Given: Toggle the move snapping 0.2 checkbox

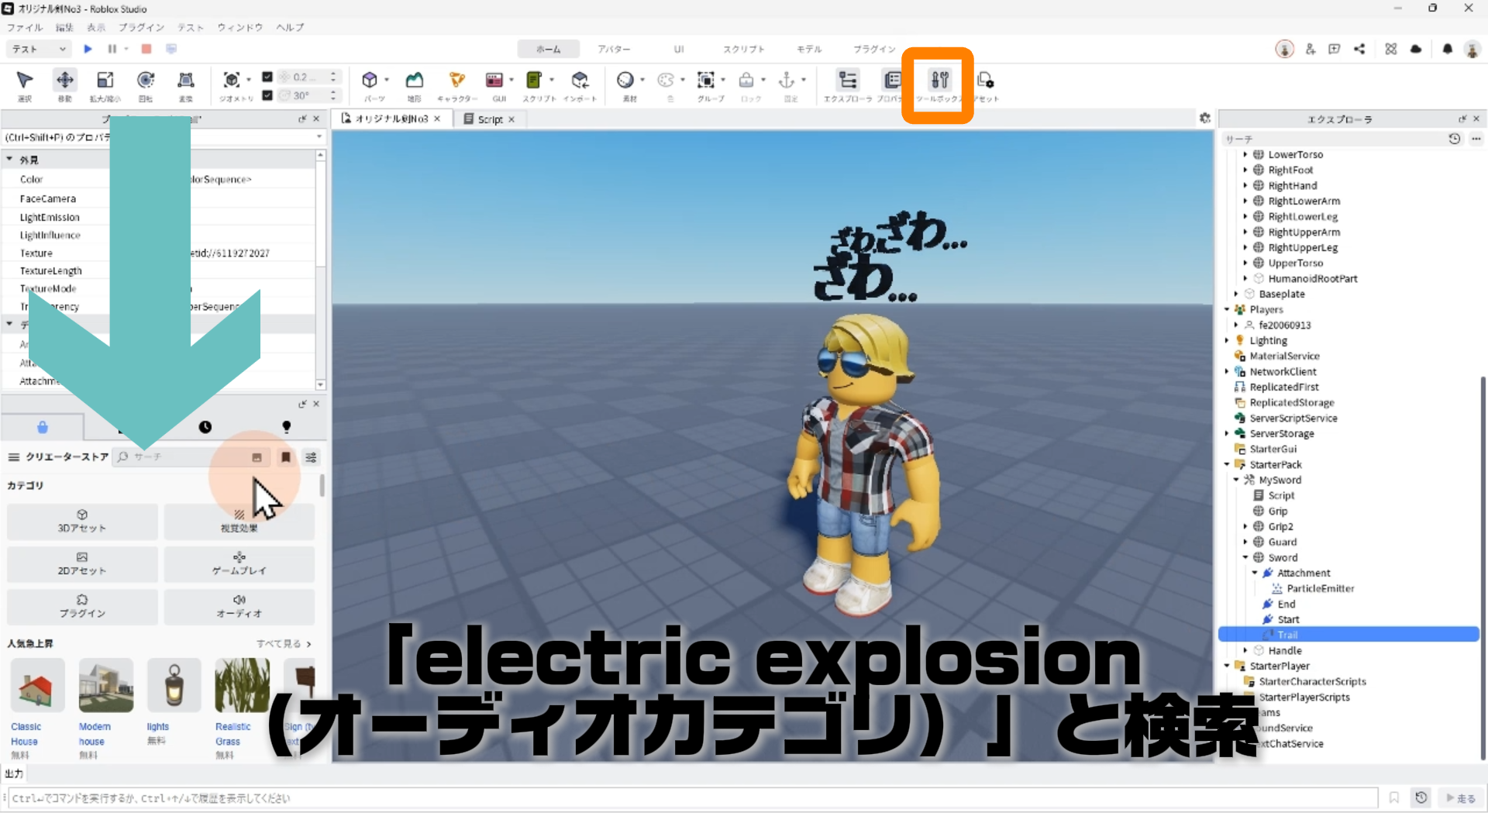Looking at the screenshot, I should [x=267, y=77].
